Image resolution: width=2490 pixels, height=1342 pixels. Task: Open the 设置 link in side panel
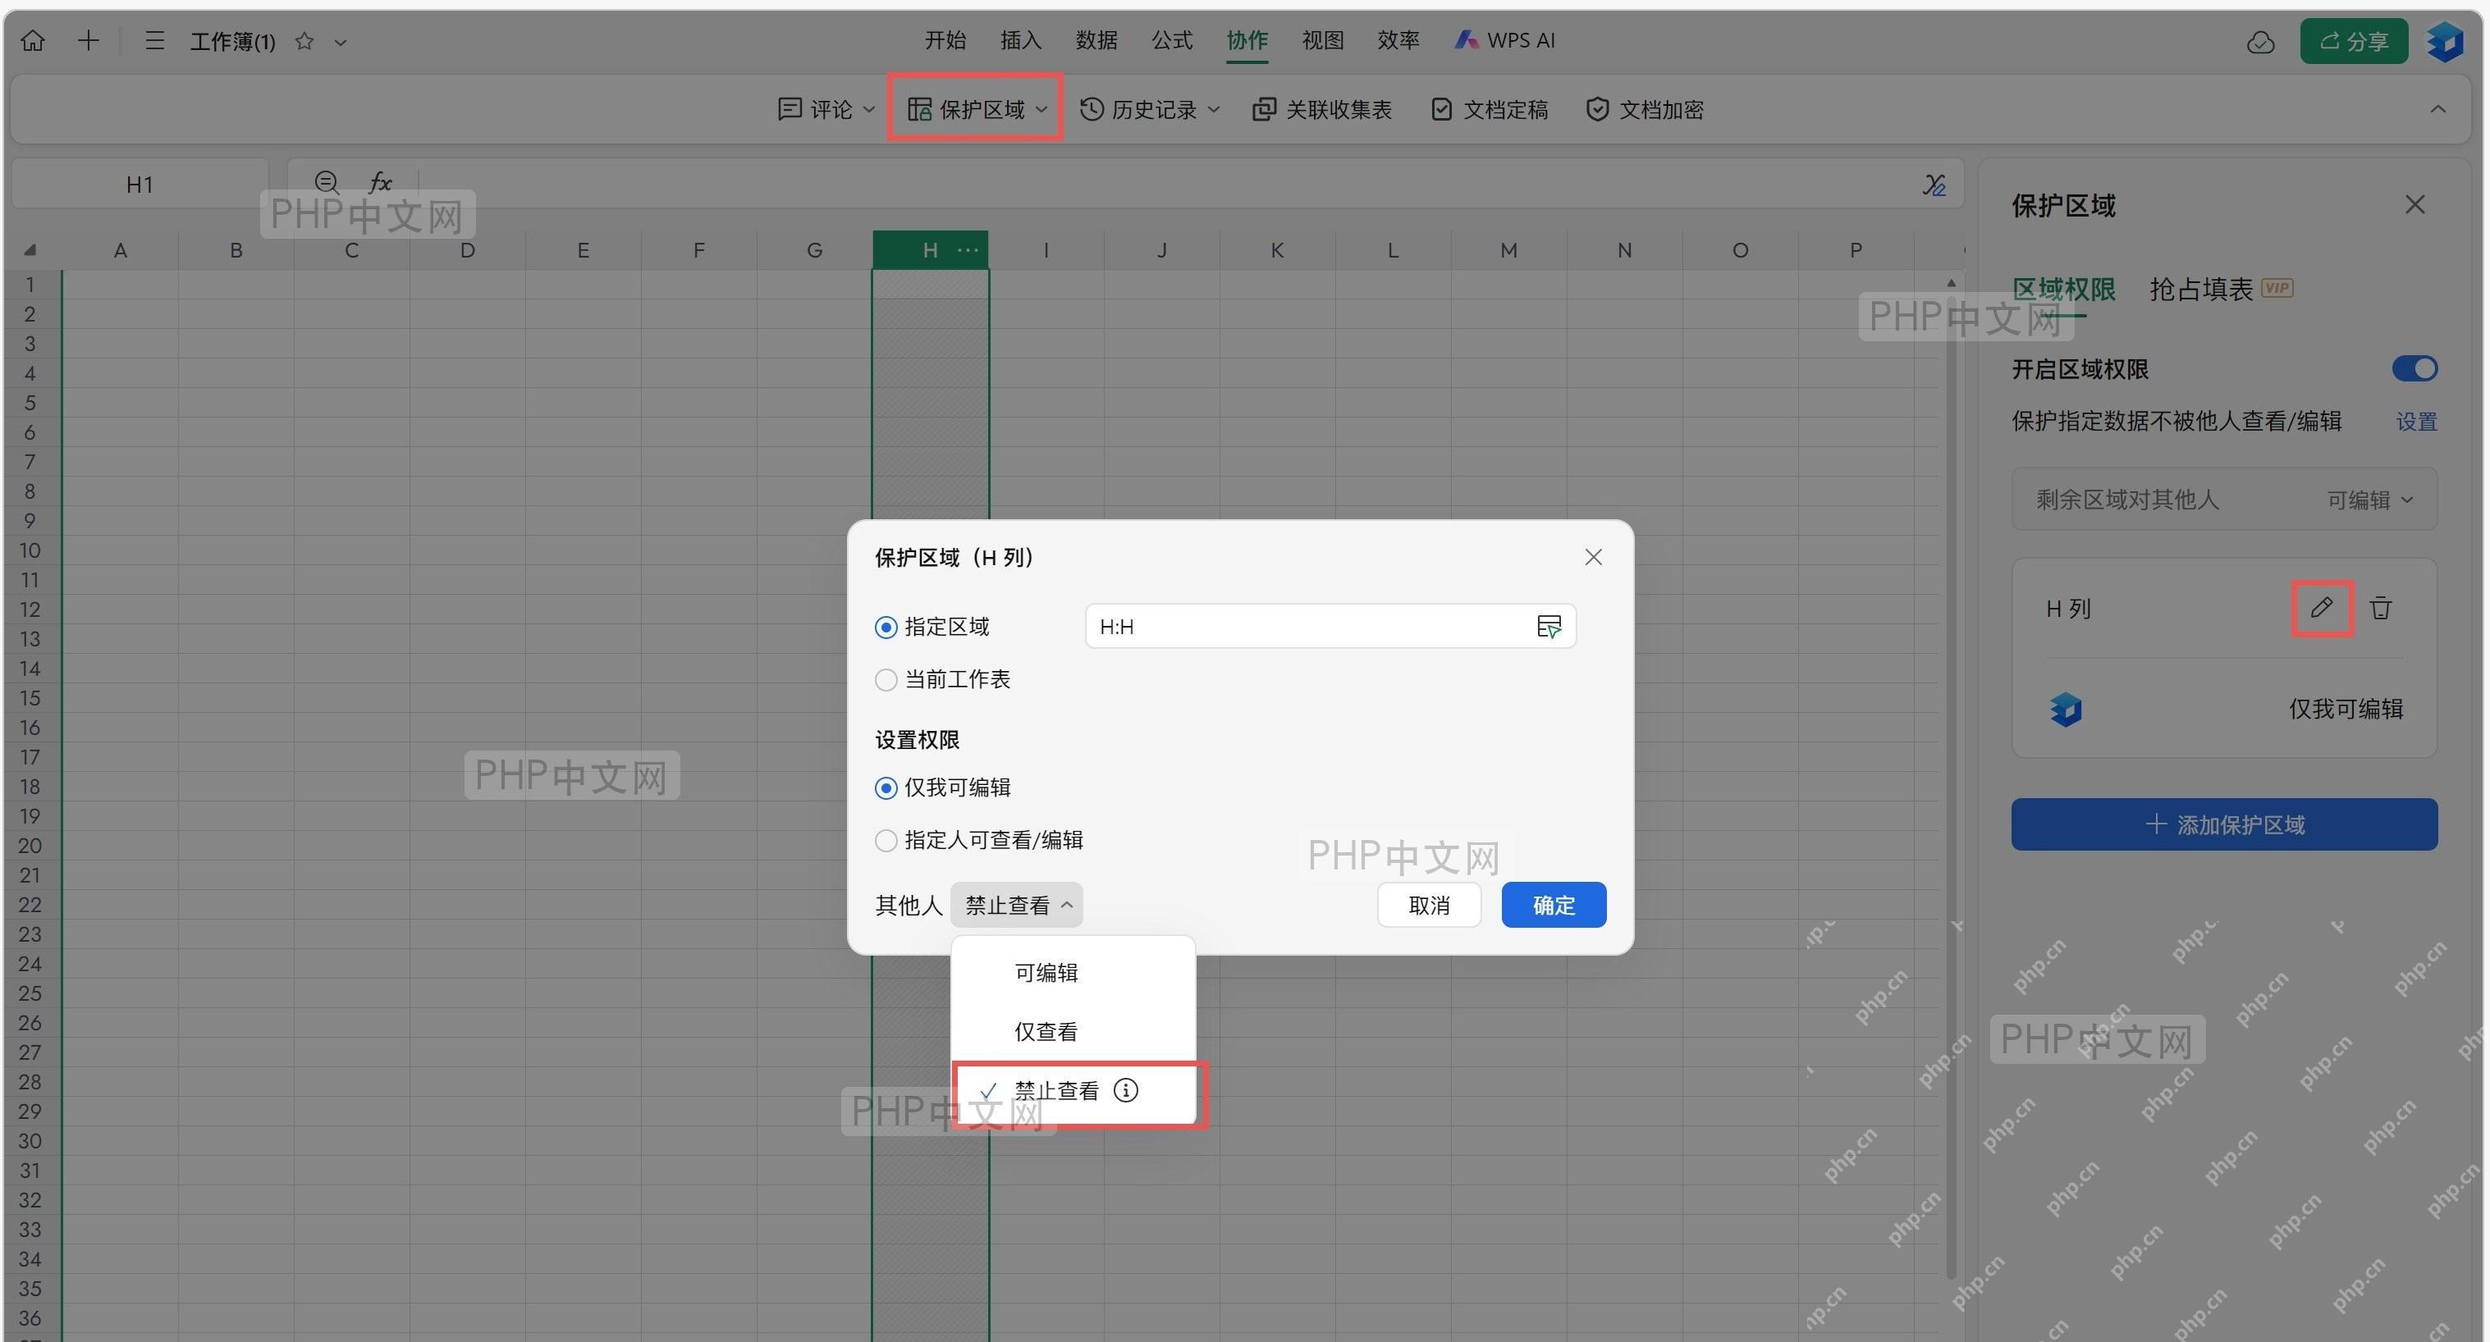point(2415,422)
